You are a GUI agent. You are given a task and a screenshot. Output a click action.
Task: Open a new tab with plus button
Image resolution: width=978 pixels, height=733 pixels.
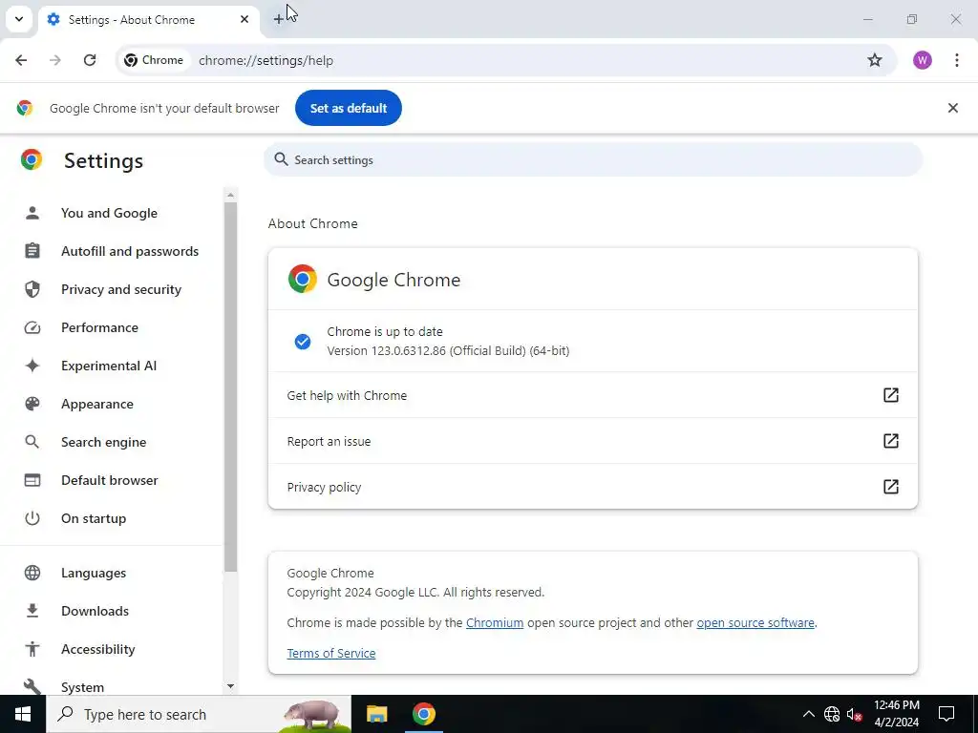click(x=278, y=19)
